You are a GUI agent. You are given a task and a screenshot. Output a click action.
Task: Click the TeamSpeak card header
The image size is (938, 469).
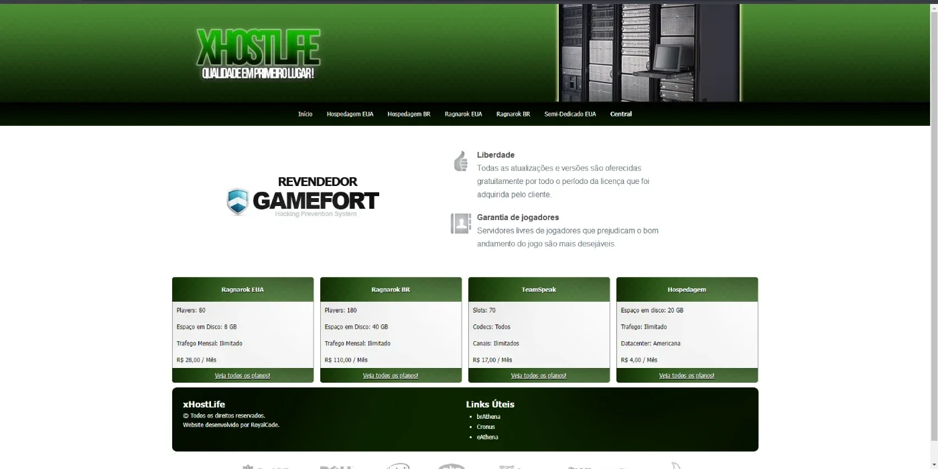tap(539, 290)
